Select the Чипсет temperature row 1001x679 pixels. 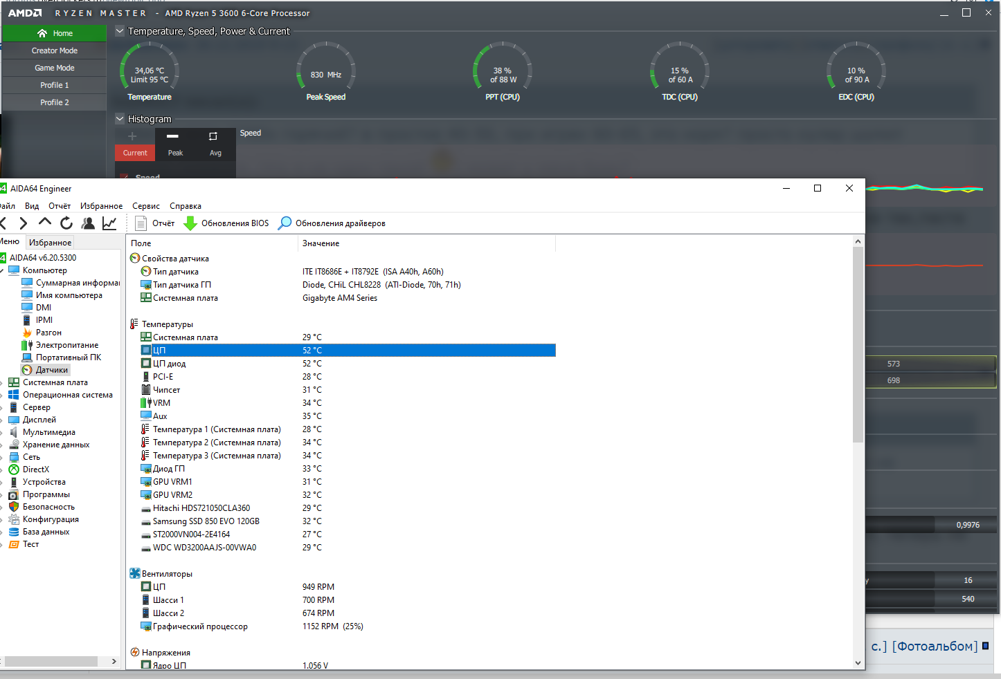pyautogui.click(x=348, y=390)
